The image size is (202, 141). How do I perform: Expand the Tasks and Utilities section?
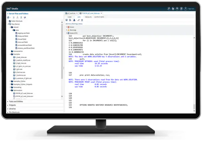click(x=8, y=102)
